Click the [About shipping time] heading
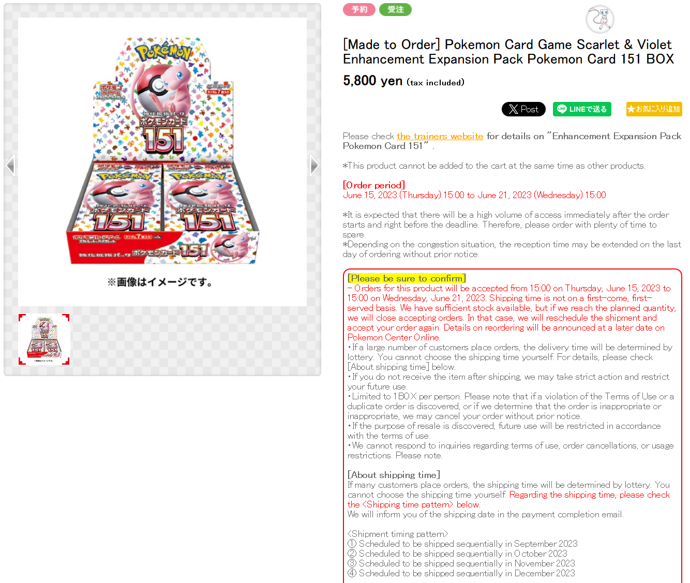Image resolution: width=690 pixels, height=583 pixels. click(394, 475)
